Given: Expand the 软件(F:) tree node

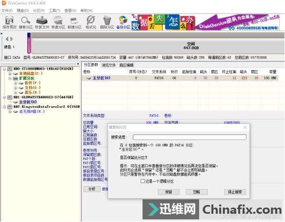Looking at the screenshot, I should tap(15, 83).
